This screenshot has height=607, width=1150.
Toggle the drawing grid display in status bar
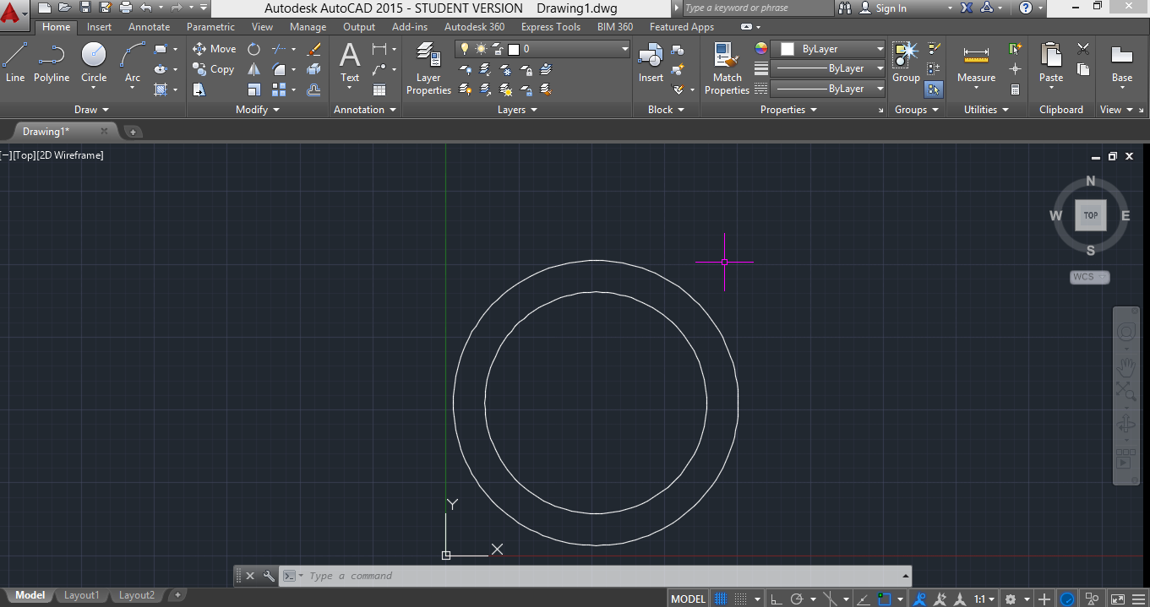point(721,599)
